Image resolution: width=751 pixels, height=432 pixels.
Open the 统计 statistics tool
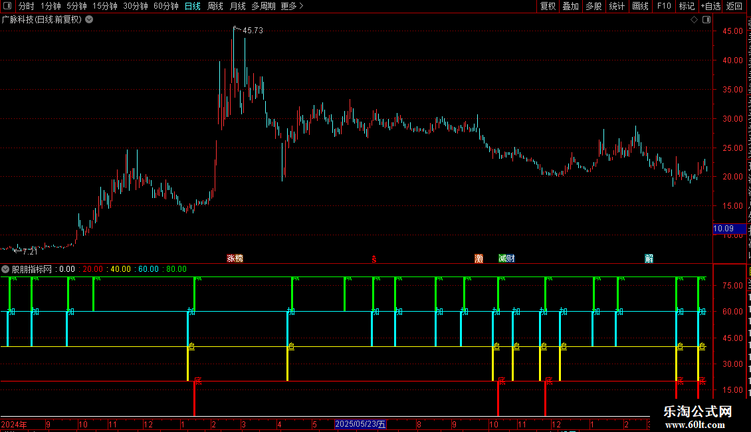[617, 6]
